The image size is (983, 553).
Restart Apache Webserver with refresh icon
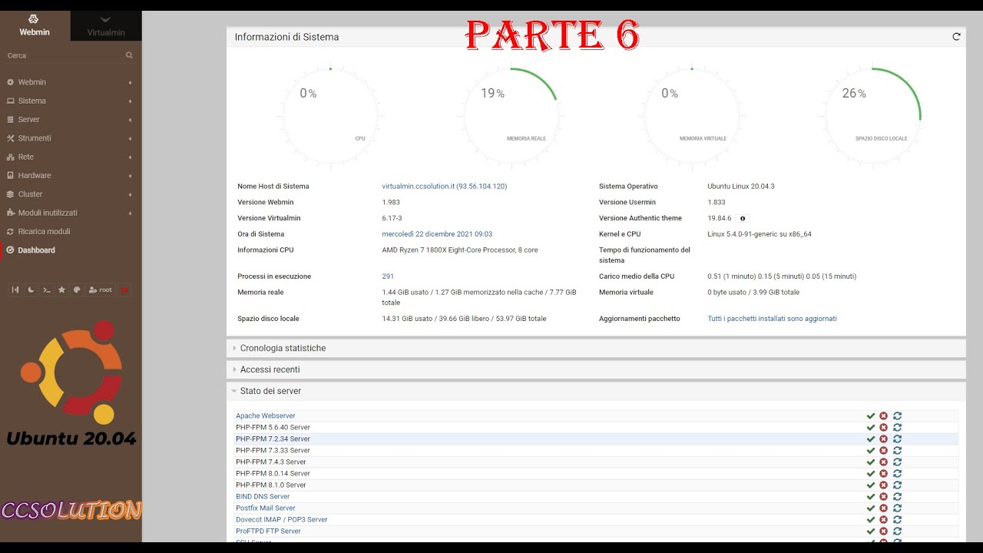897,416
